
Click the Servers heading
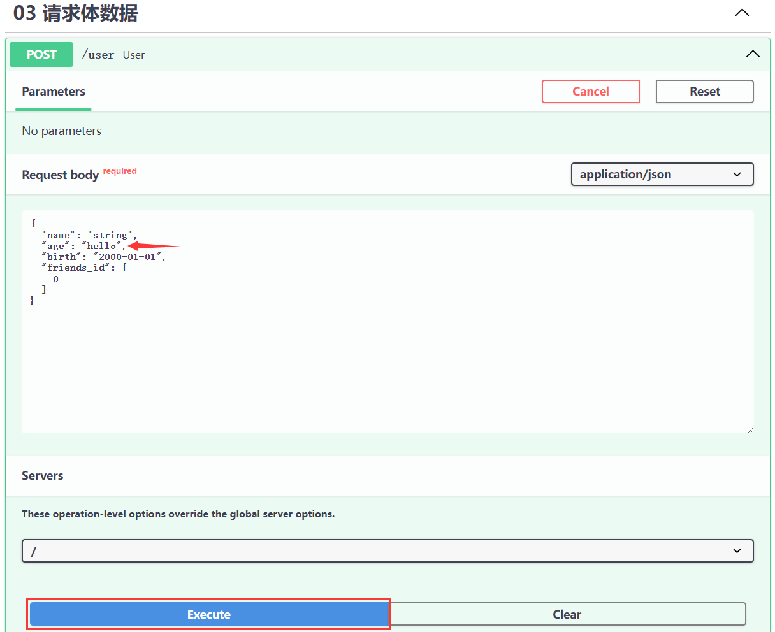coord(43,476)
